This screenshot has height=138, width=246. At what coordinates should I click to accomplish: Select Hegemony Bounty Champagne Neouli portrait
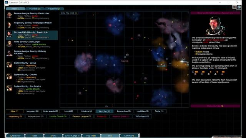(9, 25)
